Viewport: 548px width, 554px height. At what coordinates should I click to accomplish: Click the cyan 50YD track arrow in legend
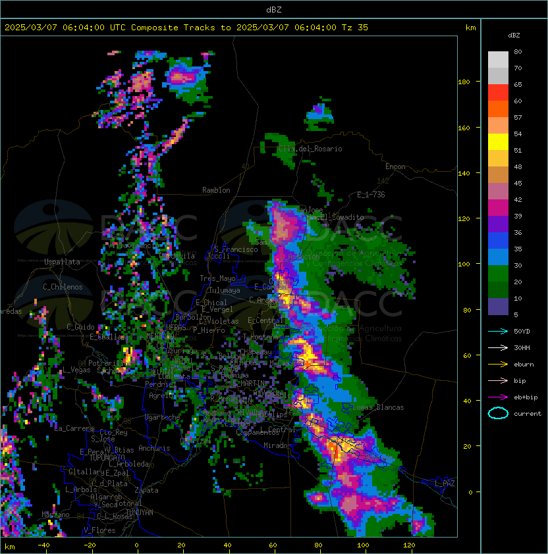(498, 331)
